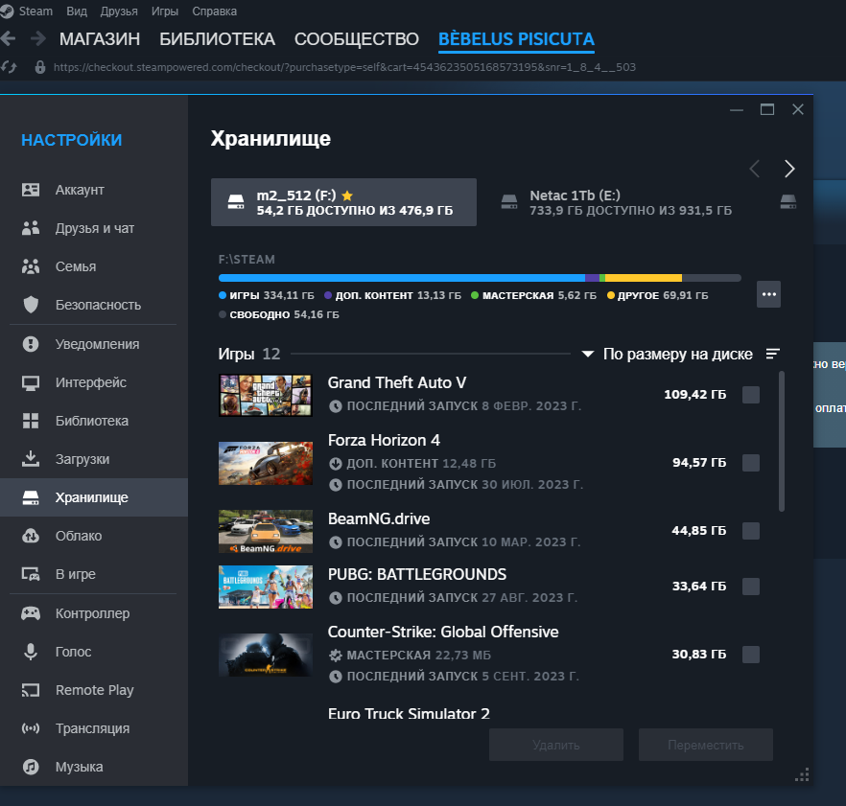Click the lock icon beside the URL
The width and height of the screenshot is (846, 806).
(40, 67)
